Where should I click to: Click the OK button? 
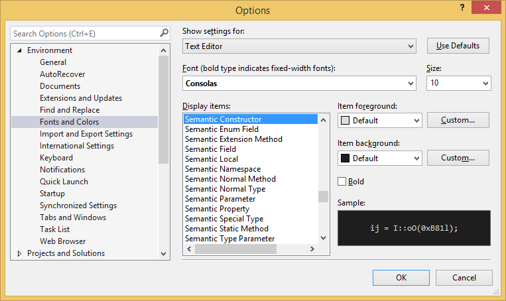pos(401,278)
